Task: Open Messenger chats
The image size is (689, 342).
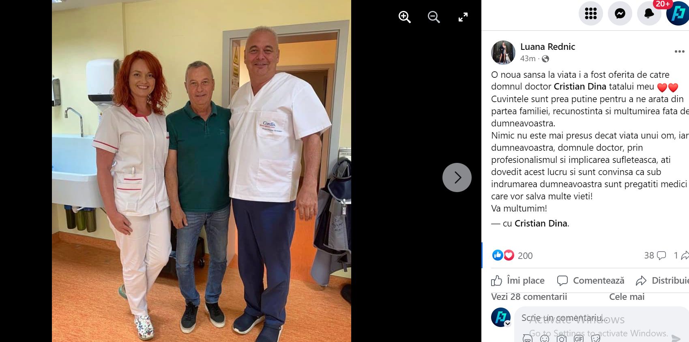Action: tap(620, 13)
